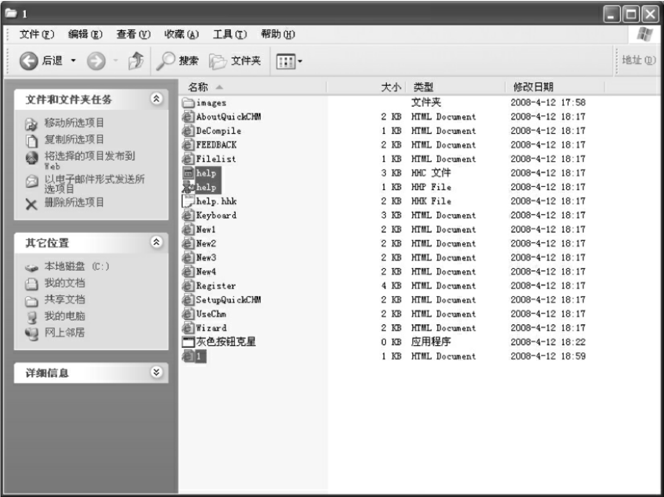Image resolution: width=664 pixels, height=497 pixels.
Task: Select the FEEDBACK file icon
Action: (189, 145)
